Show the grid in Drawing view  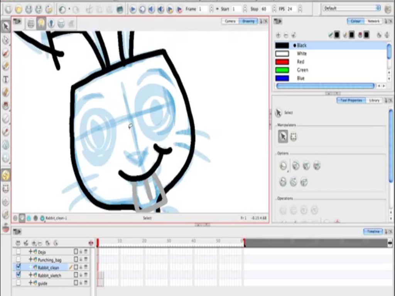tap(31, 24)
